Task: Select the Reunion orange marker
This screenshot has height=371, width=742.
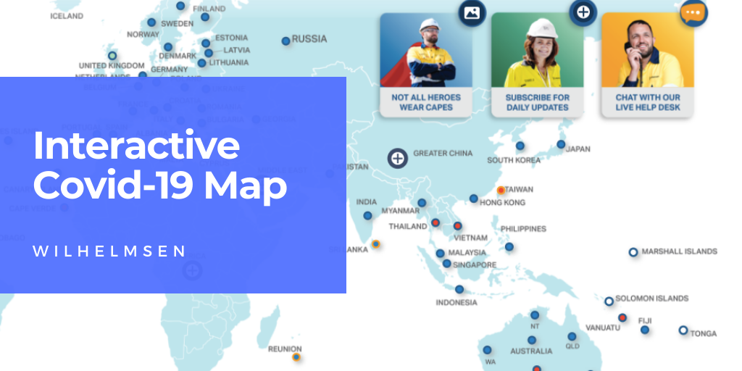Action: (296, 357)
